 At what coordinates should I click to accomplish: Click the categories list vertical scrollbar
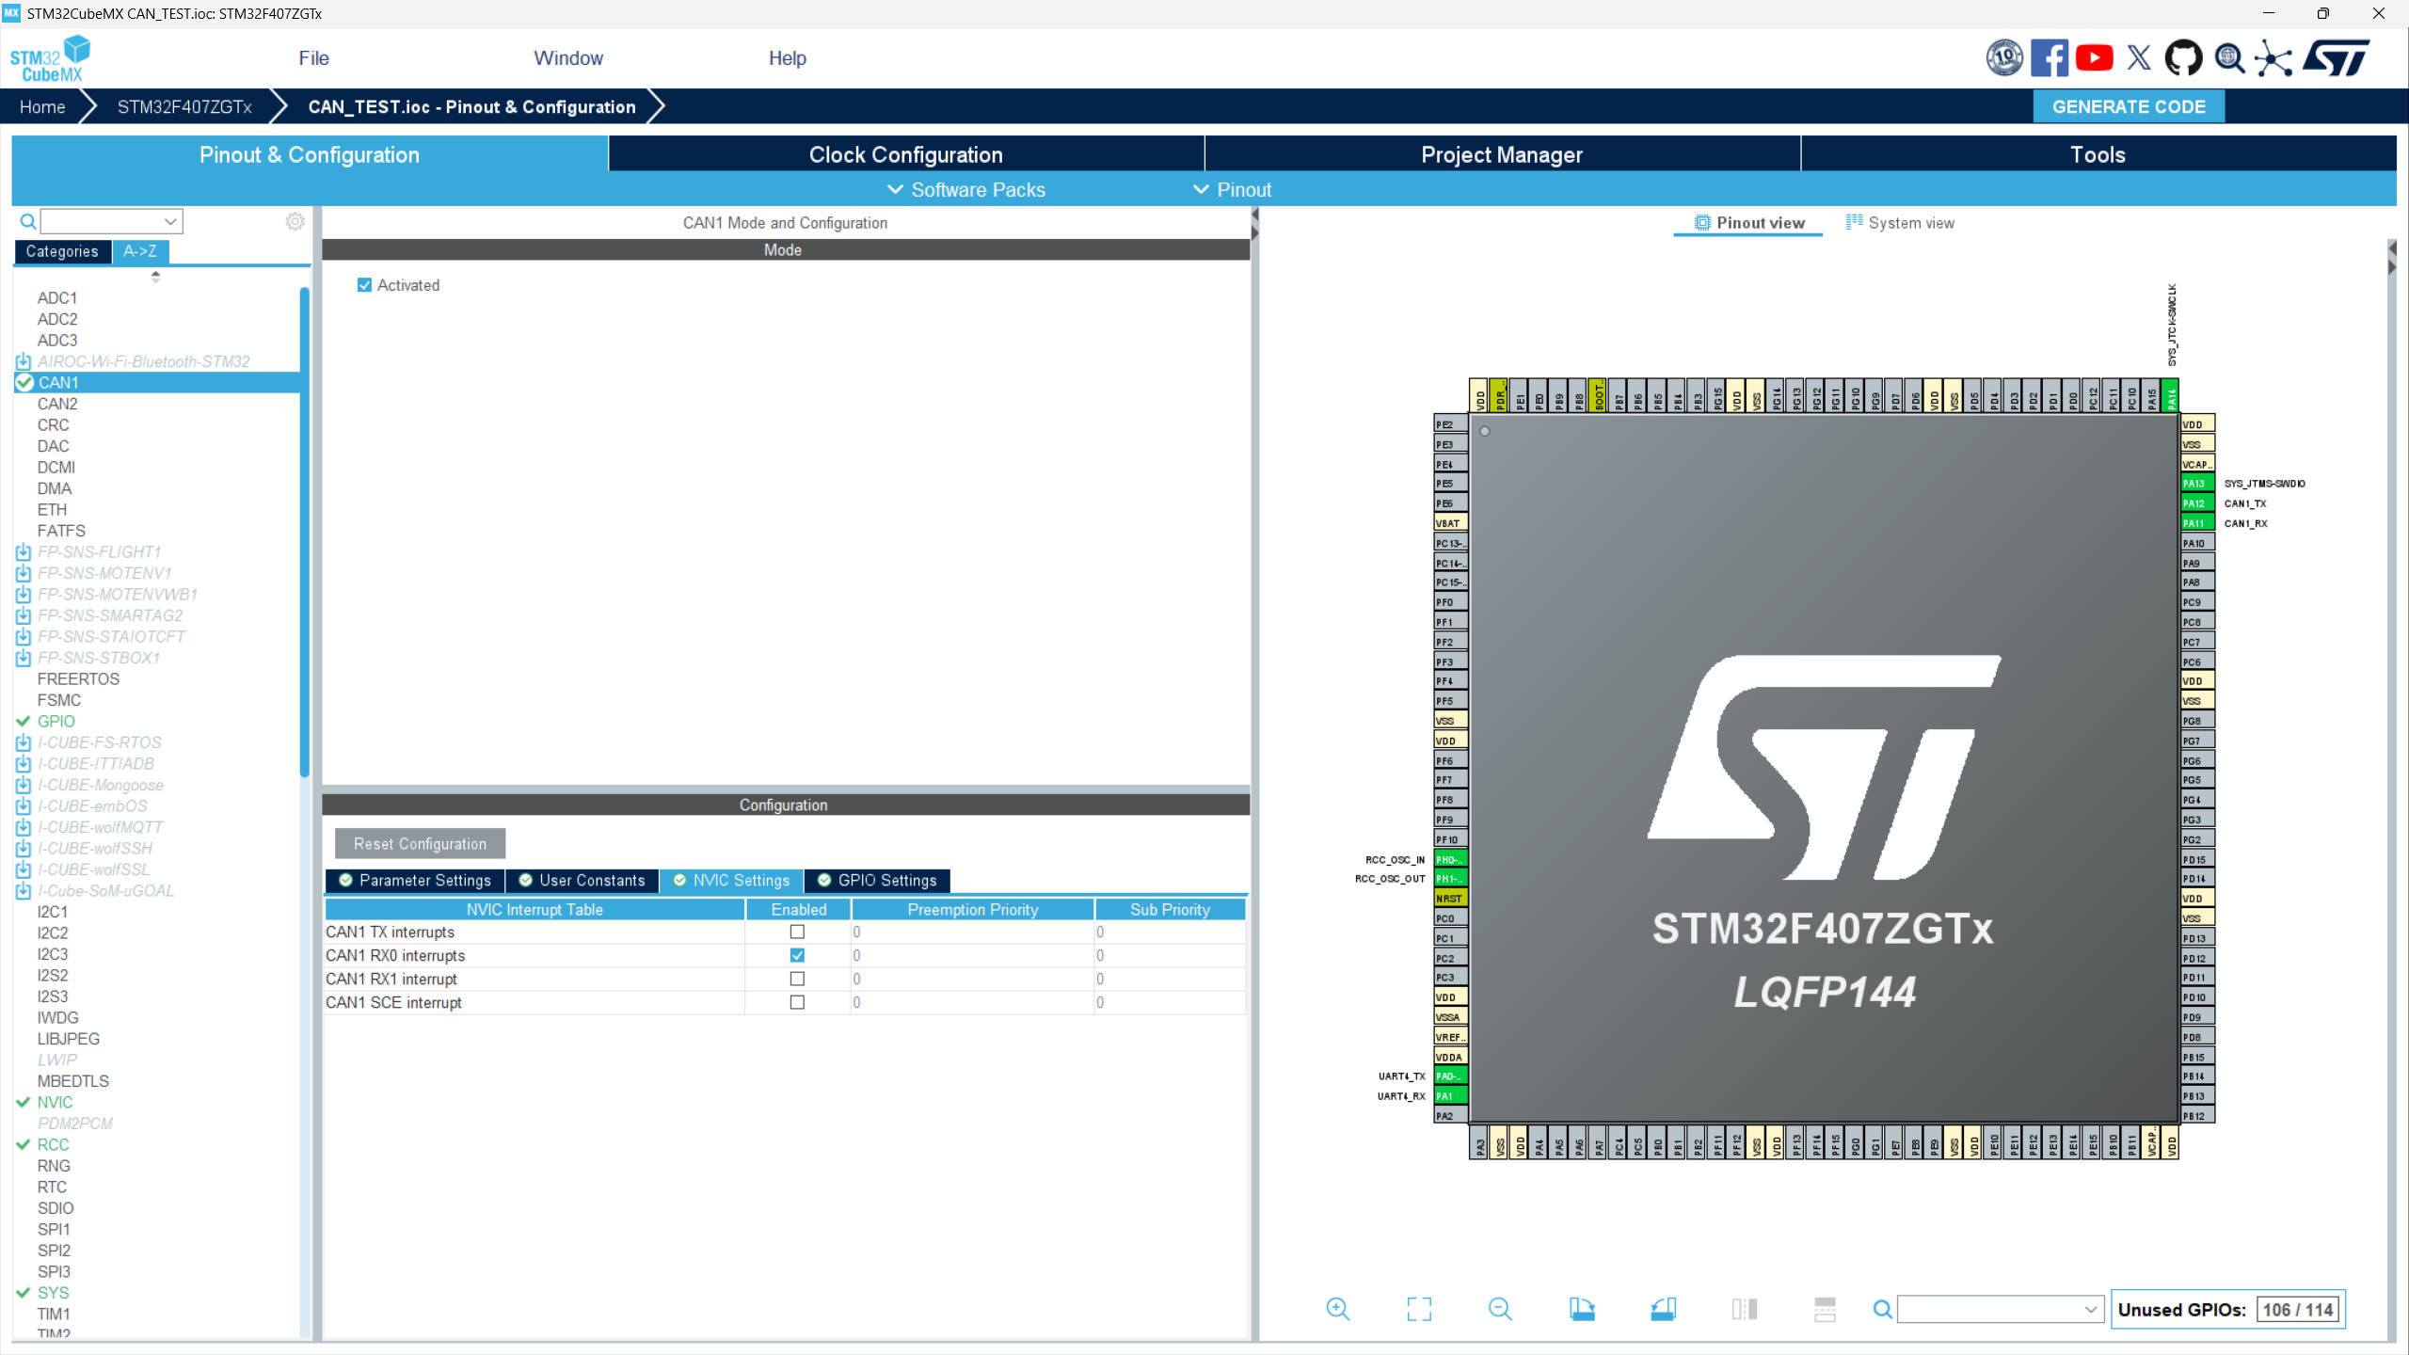click(304, 532)
